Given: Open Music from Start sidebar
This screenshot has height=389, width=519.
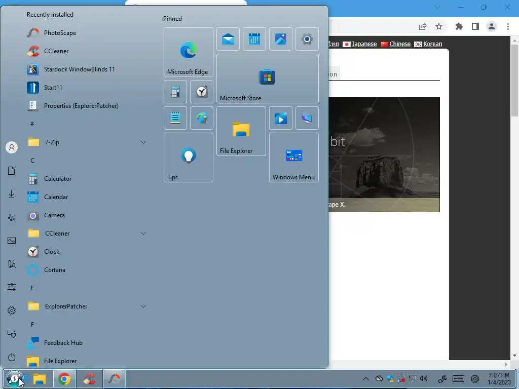Looking at the screenshot, I should tap(12, 217).
